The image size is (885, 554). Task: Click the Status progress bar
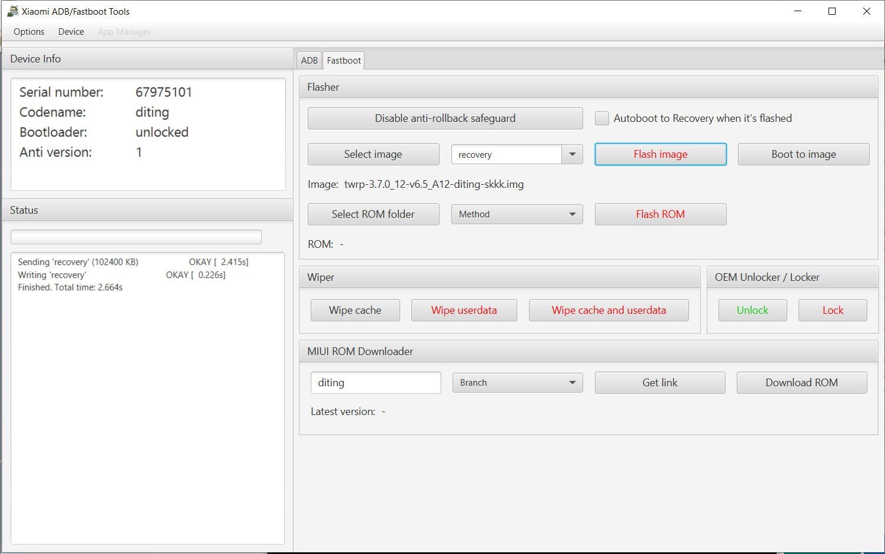point(136,237)
